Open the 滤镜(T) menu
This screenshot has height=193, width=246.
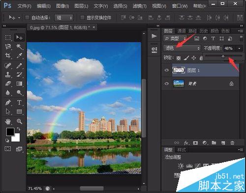140,6
